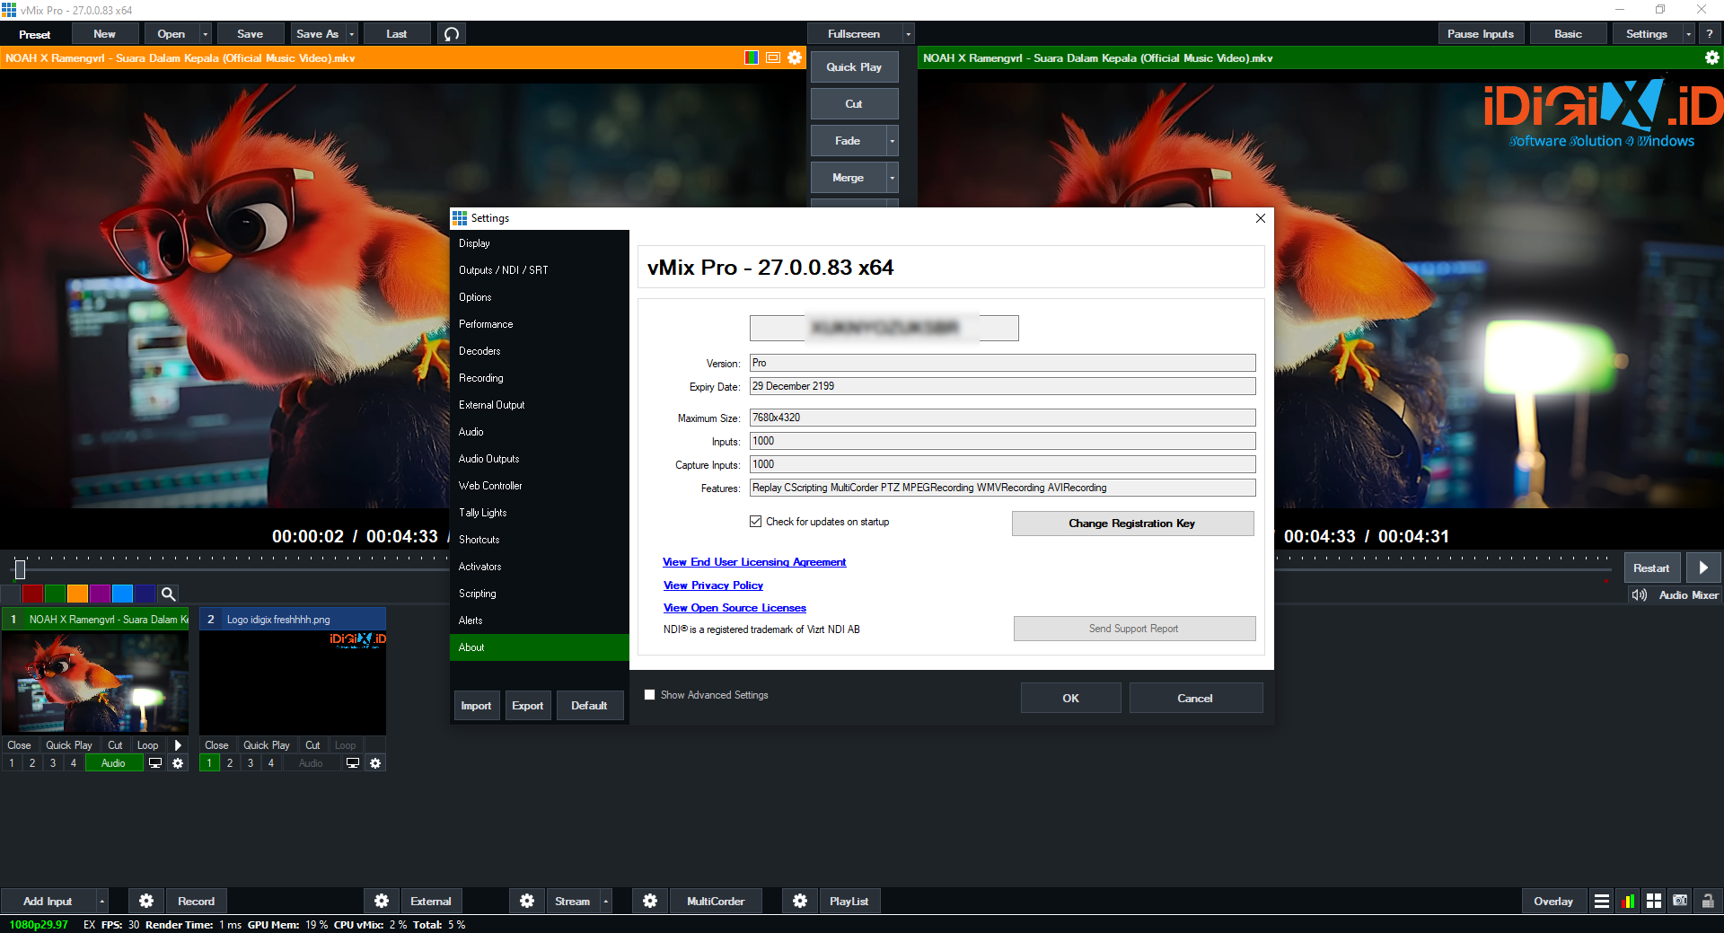The image size is (1724, 933).
Task: Expand the Fullscreen dropdown arrow
Action: [908, 34]
